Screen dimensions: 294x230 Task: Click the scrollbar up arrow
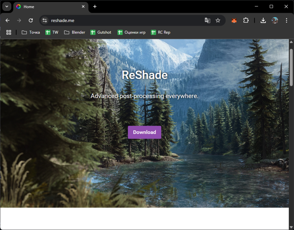(291, 42)
